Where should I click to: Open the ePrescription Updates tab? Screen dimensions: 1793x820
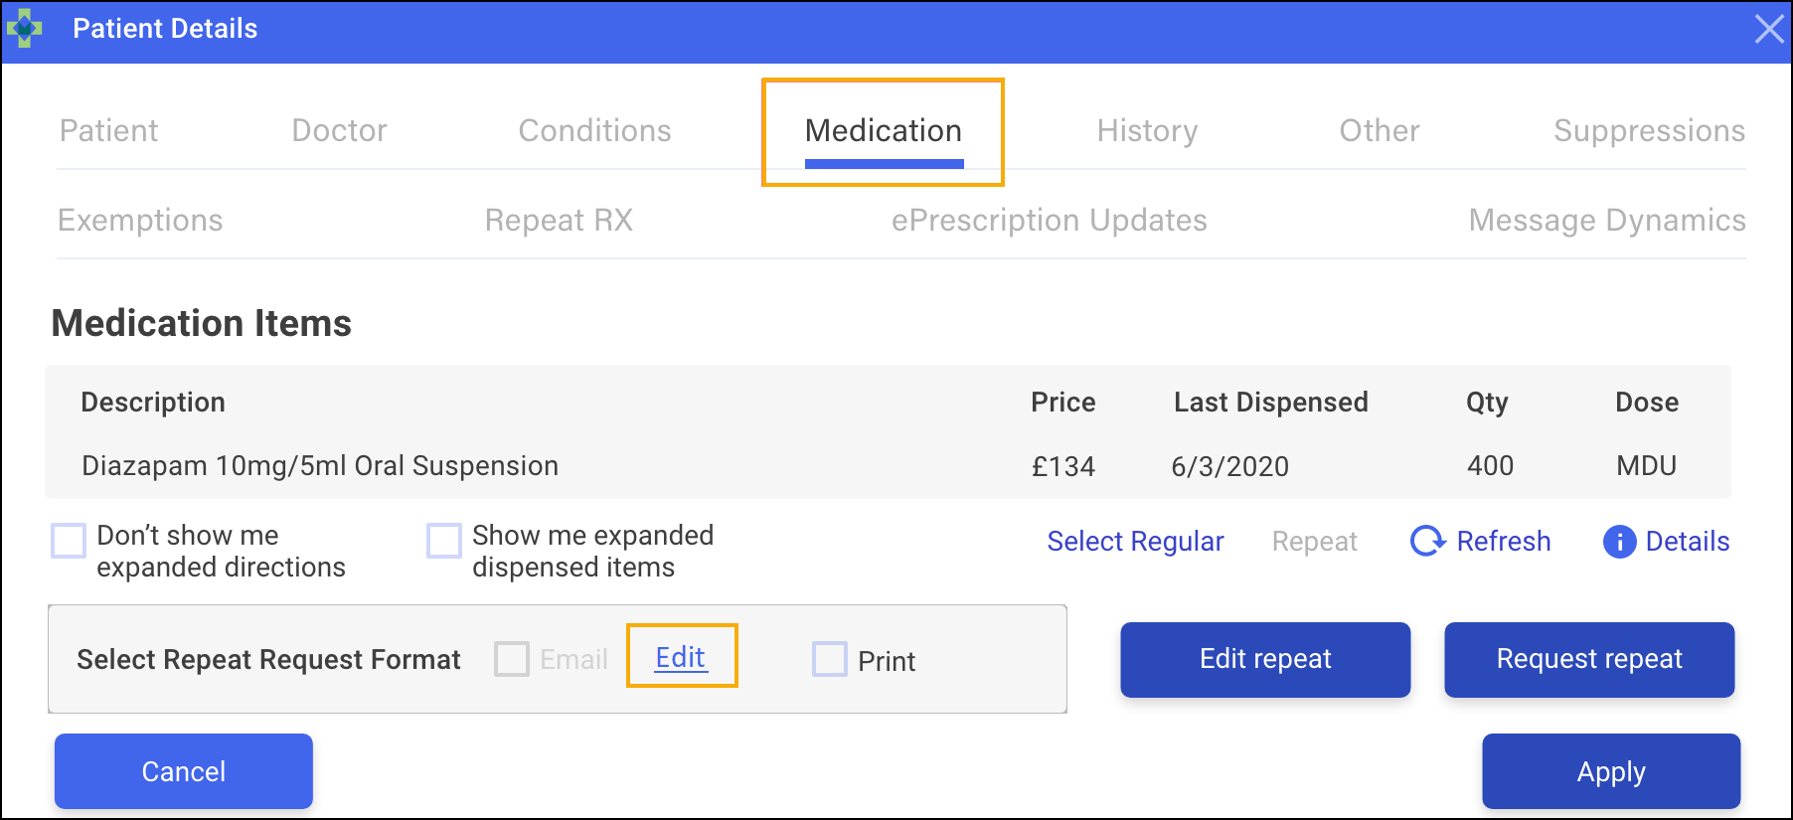[x=1049, y=220]
